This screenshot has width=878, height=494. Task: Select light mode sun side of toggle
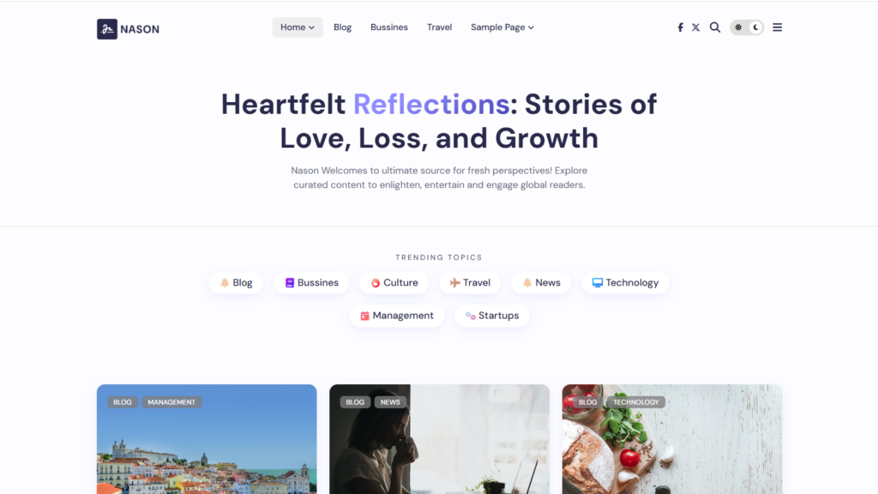[738, 27]
